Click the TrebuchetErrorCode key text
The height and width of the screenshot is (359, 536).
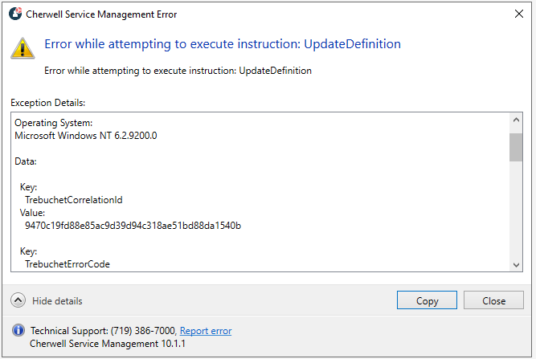coord(68,263)
